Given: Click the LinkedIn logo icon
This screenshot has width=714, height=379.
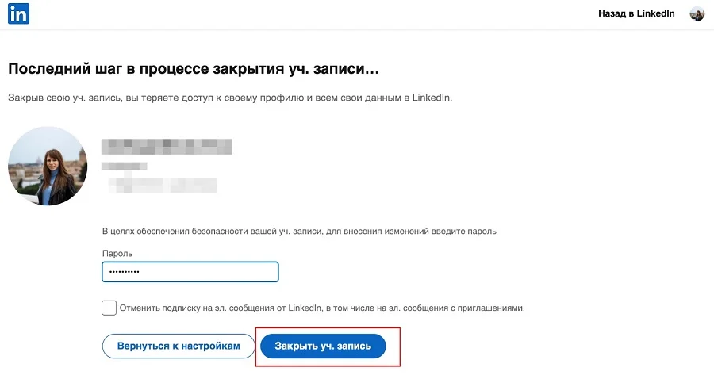Looking at the screenshot, I should coord(18,13).
